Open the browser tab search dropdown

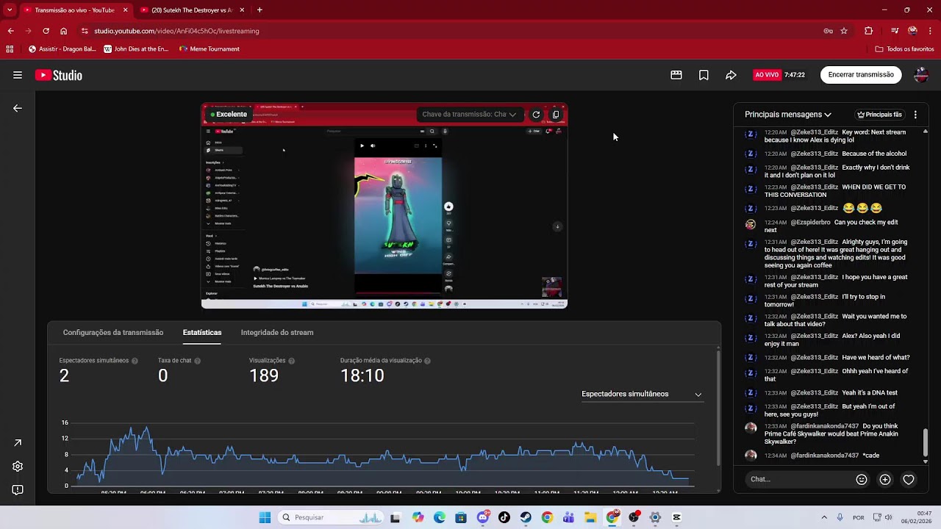tap(10, 10)
